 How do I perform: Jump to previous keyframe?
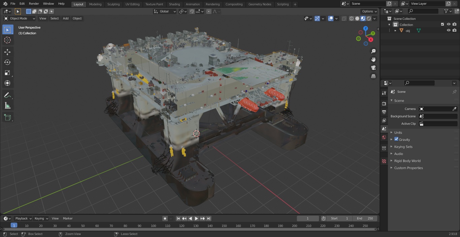(x=184, y=219)
